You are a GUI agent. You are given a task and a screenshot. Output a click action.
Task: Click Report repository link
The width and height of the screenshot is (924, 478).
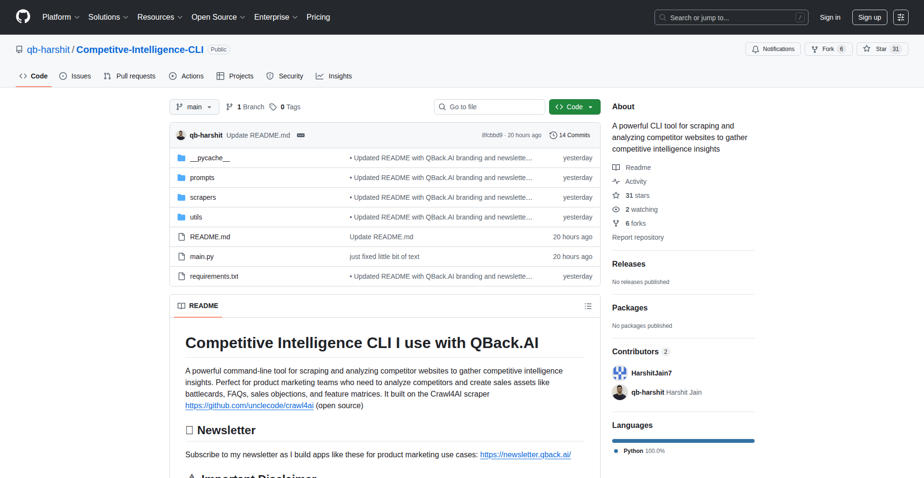point(638,237)
